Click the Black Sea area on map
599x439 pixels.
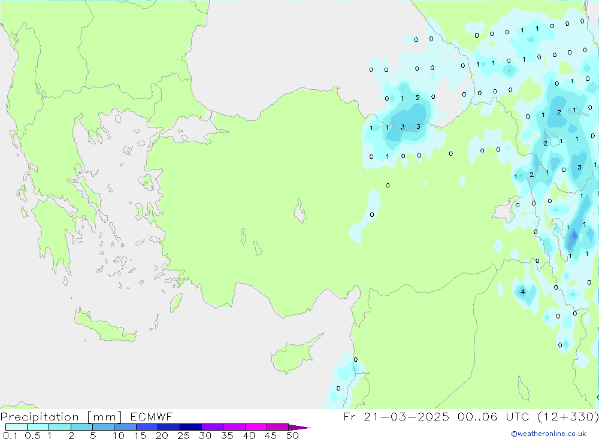pyautogui.click(x=288, y=48)
